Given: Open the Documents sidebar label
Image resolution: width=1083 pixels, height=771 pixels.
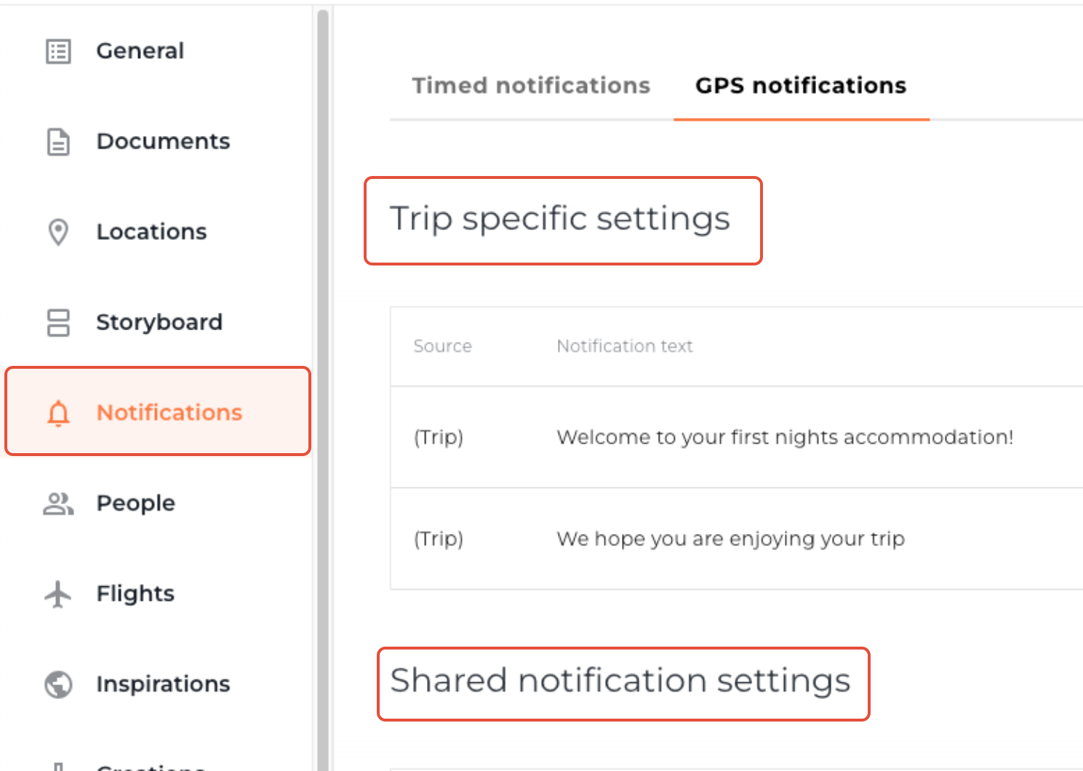Looking at the screenshot, I should coord(163,141).
